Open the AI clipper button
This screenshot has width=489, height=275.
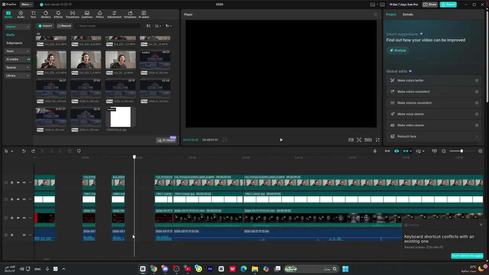click(x=167, y=140)
